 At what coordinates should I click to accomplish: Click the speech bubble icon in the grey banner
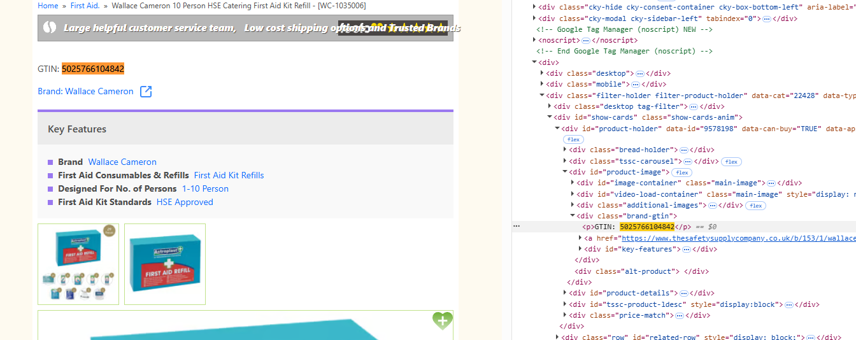[50, 27]
